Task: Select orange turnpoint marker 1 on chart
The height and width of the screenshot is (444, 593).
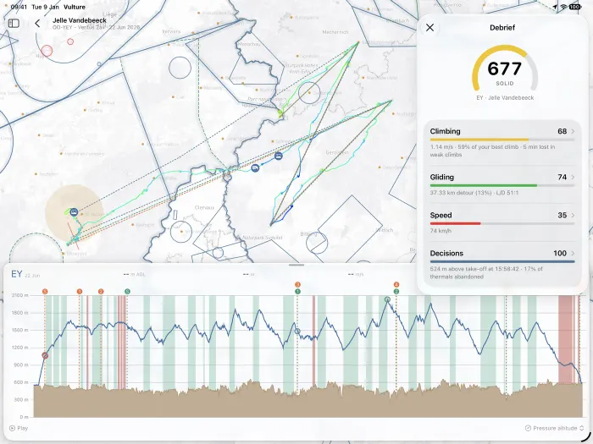Action: pyautogui.click(x=80, y=292)
